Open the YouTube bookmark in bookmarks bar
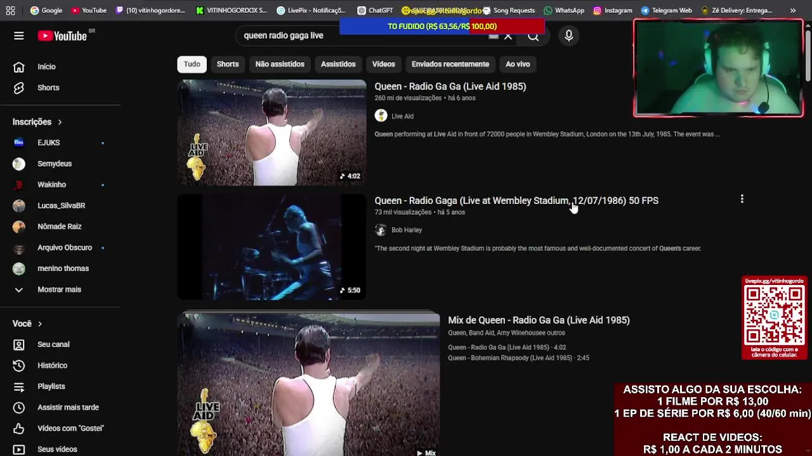Screen dimensions: 812x456 pos(88,10)
